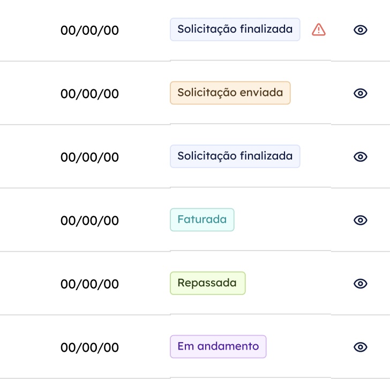
Task: Click the date in the warning-flagged row
Action: click(89, 31)
